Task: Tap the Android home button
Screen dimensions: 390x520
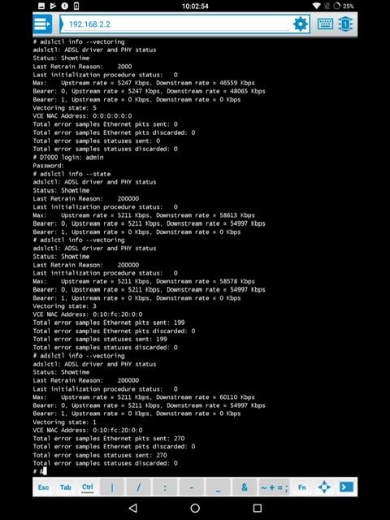Action: [x=195, y=508]
